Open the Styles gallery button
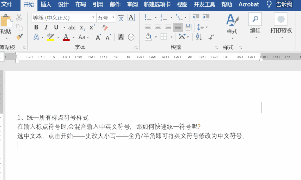The width and height of the screenshot is (301, 180). [x=232, y=26]
